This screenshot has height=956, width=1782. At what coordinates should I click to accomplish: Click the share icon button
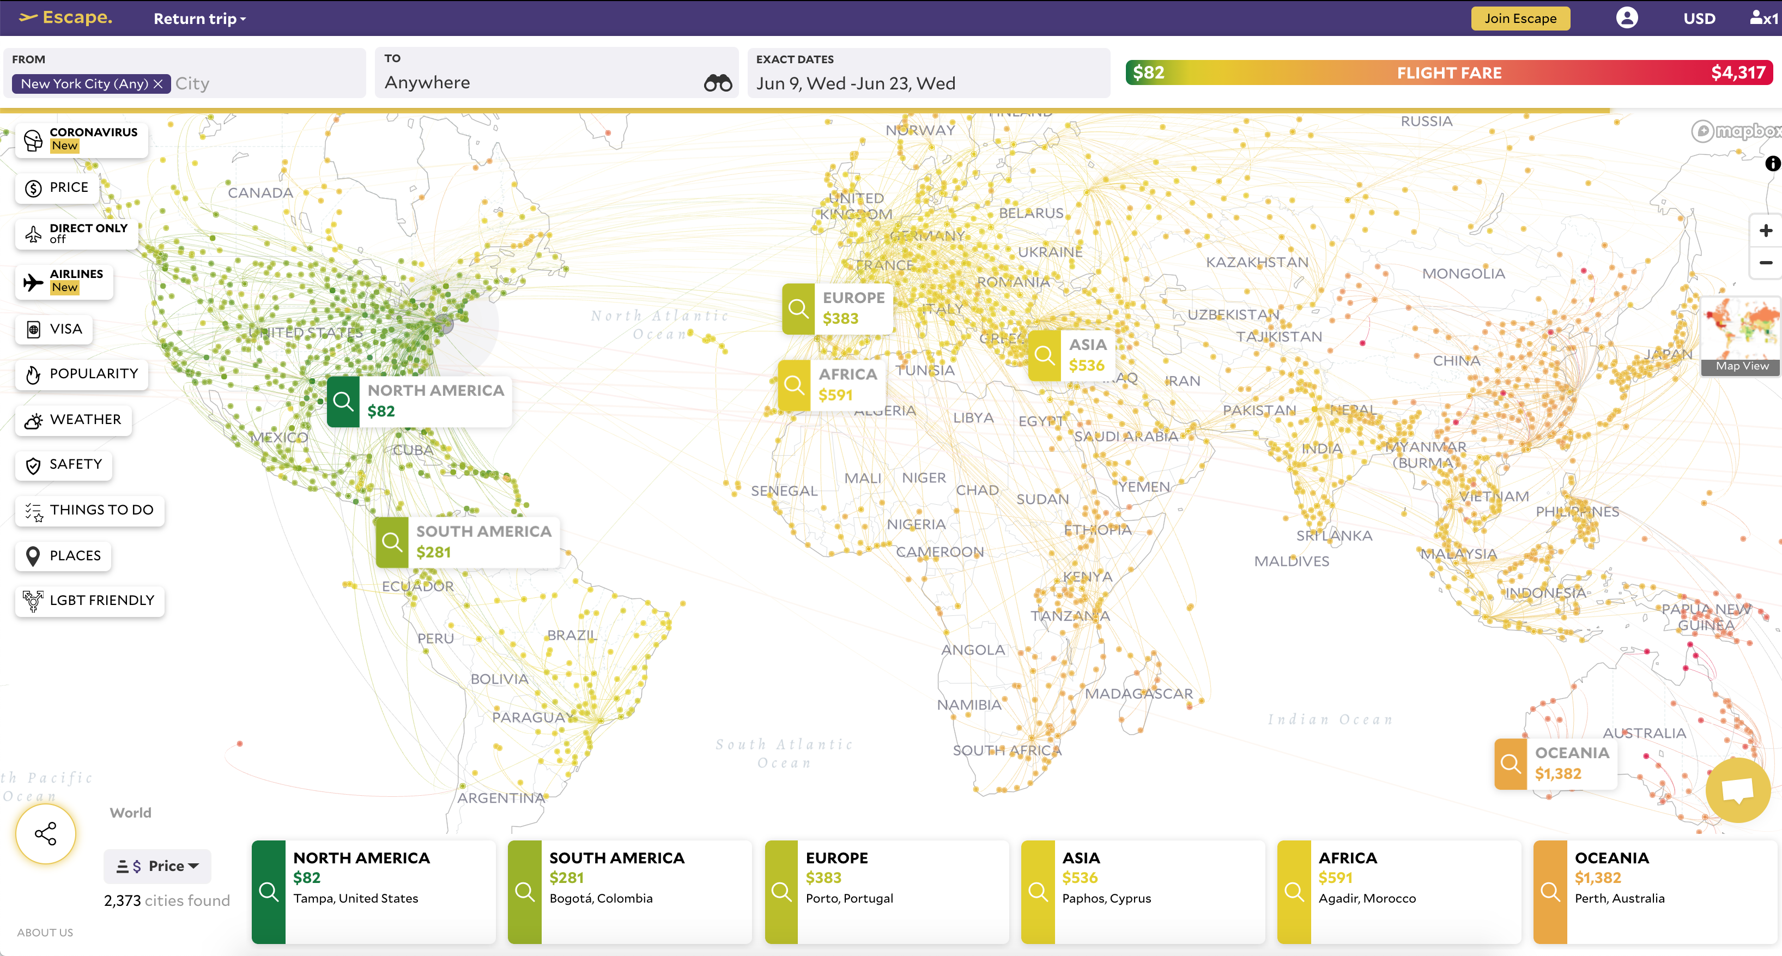[46, 833]
